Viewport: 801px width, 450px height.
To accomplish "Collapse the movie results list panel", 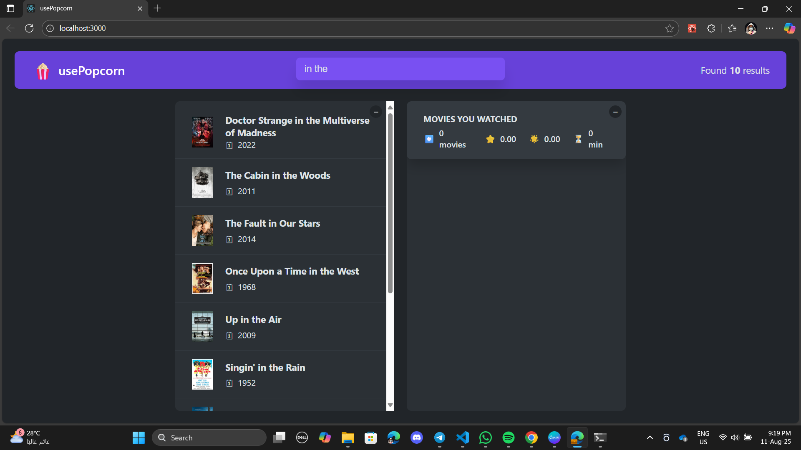I will pos(375,112).
